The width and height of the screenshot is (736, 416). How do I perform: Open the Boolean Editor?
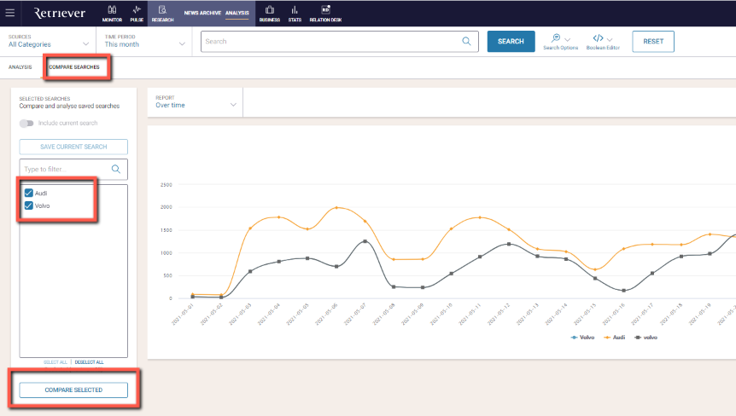(x=603, y=42)
